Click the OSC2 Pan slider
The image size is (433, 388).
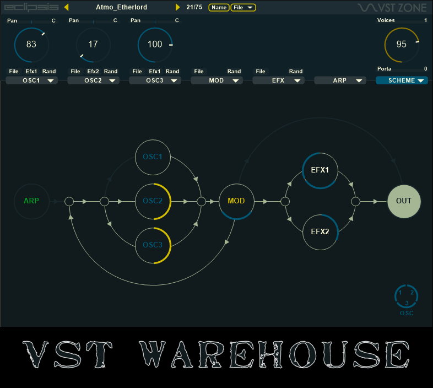coord(93,21)
